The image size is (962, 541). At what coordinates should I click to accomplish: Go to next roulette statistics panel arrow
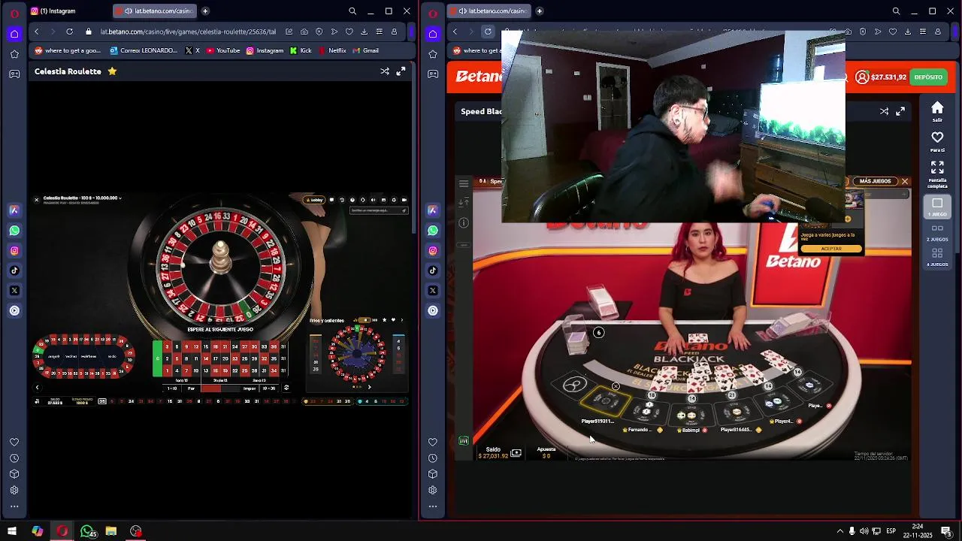pos(369,388)
